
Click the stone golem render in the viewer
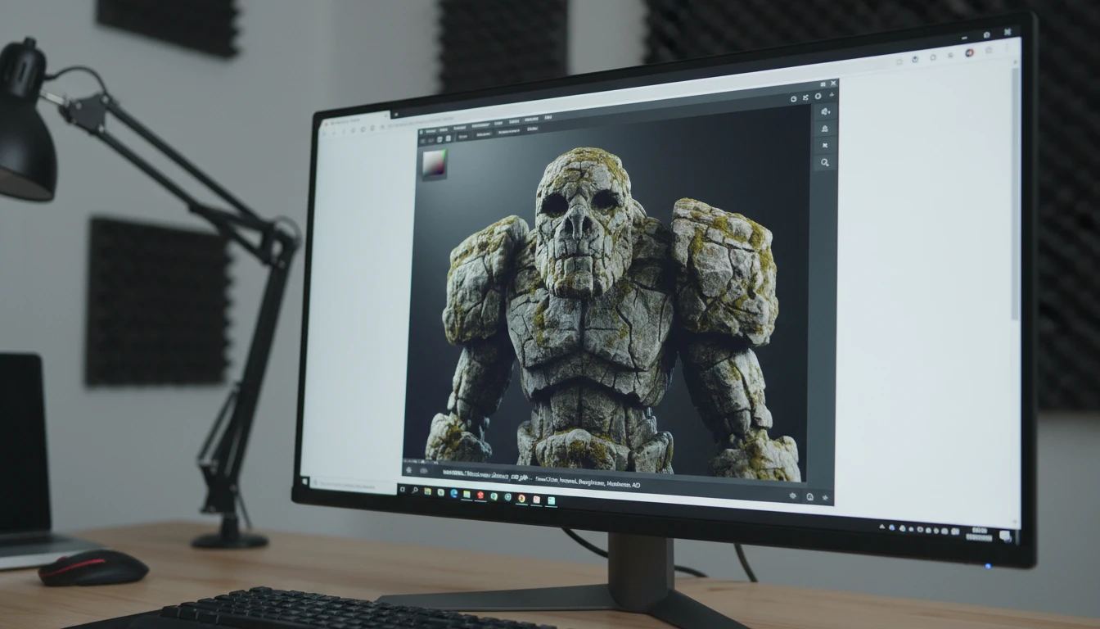click(x=611, y=315)
